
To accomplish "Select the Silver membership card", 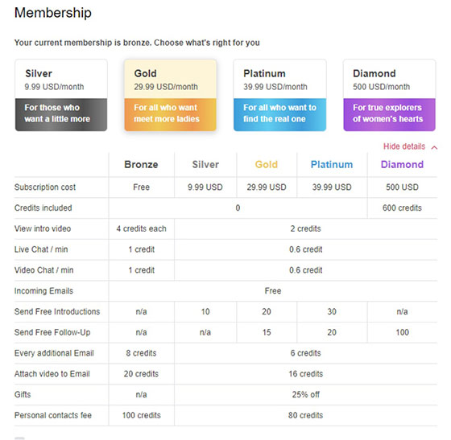I will coord(61,96).
